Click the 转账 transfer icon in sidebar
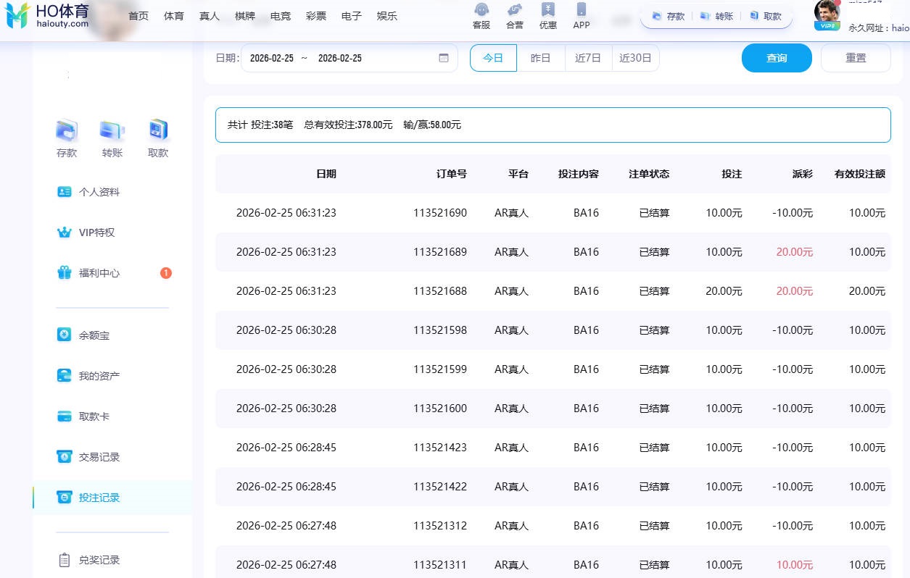 [x=112, y=131]
